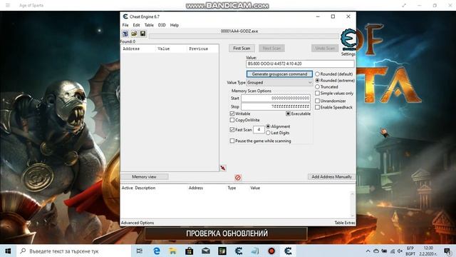
Task: Click the muted volume tray icon
Action: 400,251
